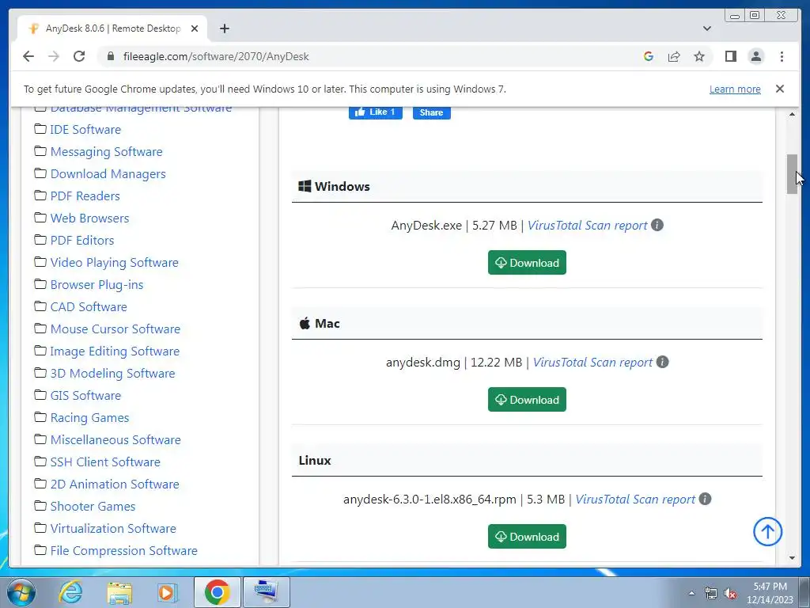Open the Shooter Games category
The image size is (810, 608).
(x=93, y=507)
